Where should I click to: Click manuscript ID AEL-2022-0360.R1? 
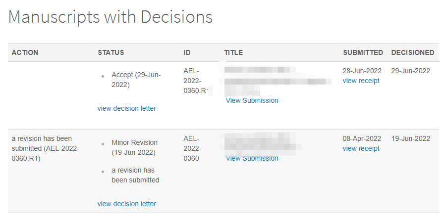[x=196, y=81]
